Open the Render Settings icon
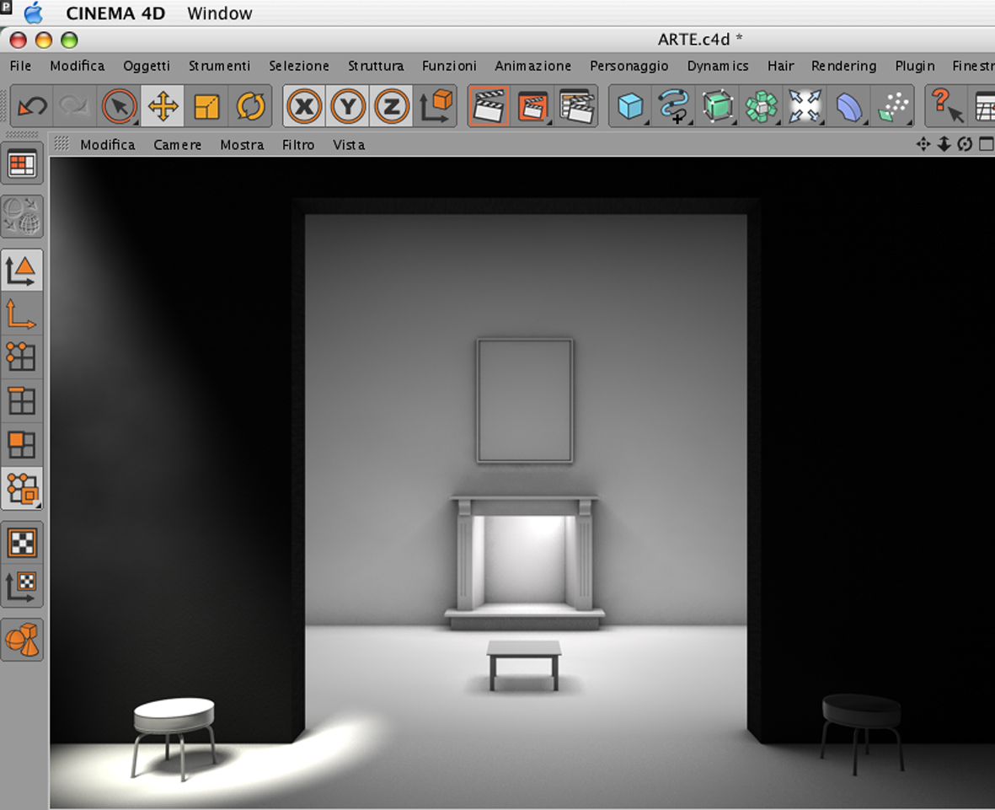 coord(576,106)
